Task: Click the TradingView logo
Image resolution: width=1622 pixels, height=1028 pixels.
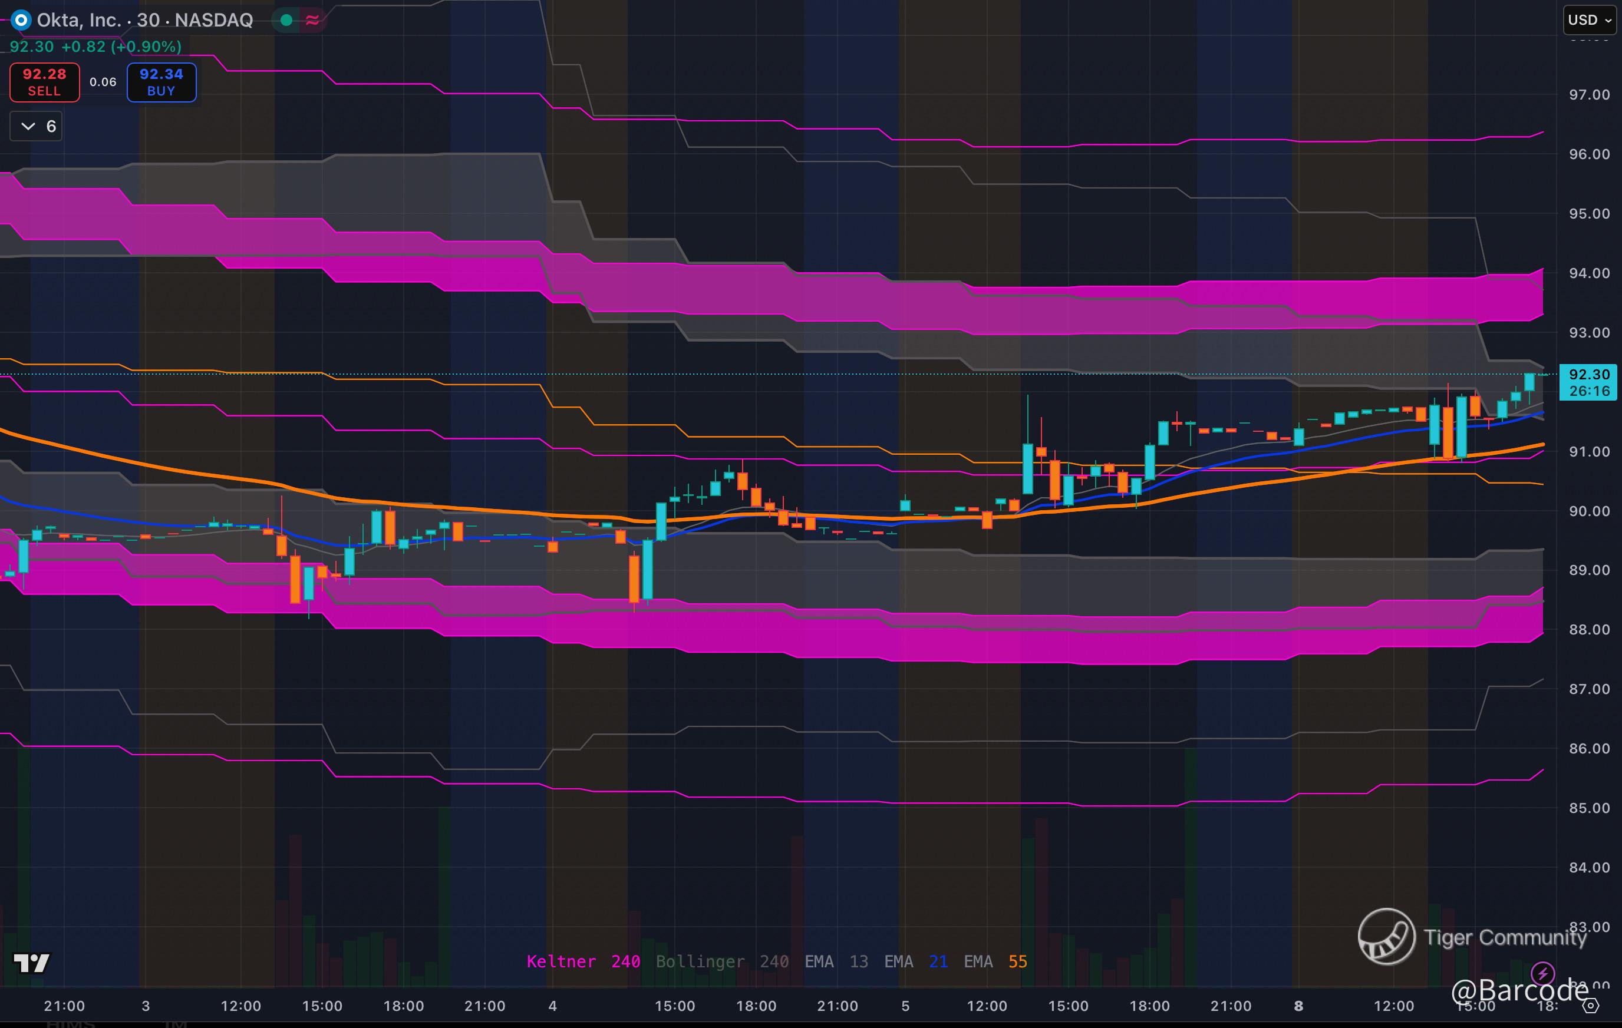Action: click(32, 963)
